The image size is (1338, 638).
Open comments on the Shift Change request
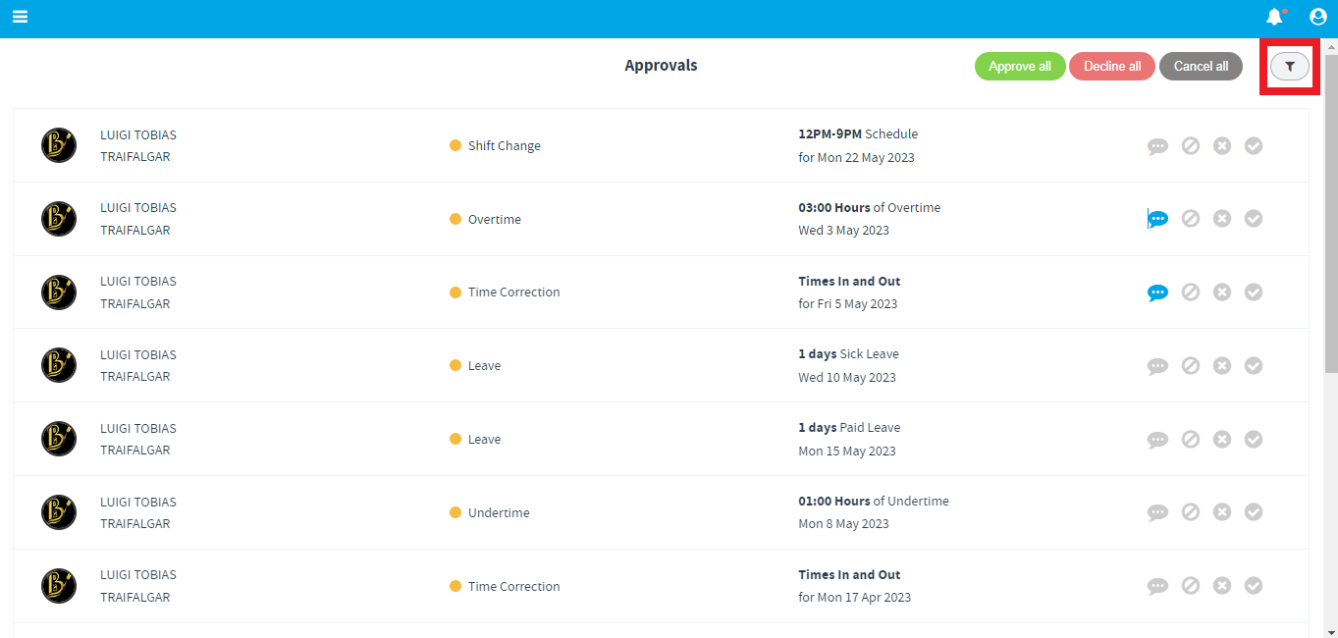[x=1158, y=146]
